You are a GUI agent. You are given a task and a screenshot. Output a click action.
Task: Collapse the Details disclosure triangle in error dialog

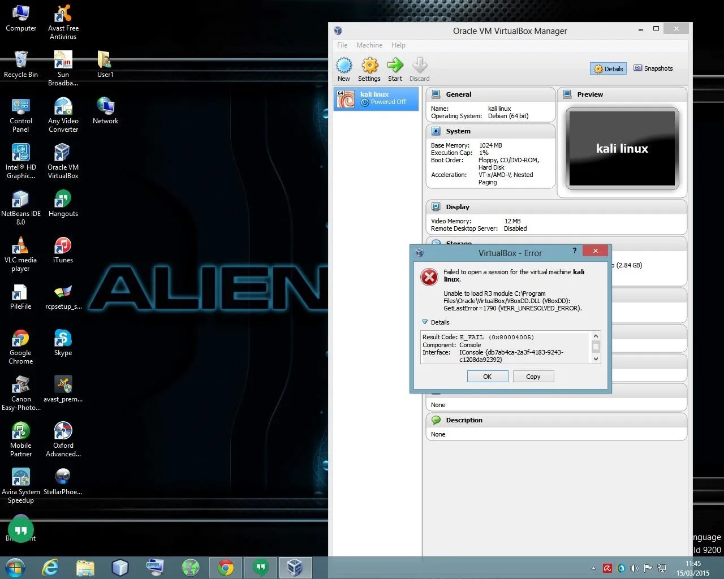[x=425, y=322]
